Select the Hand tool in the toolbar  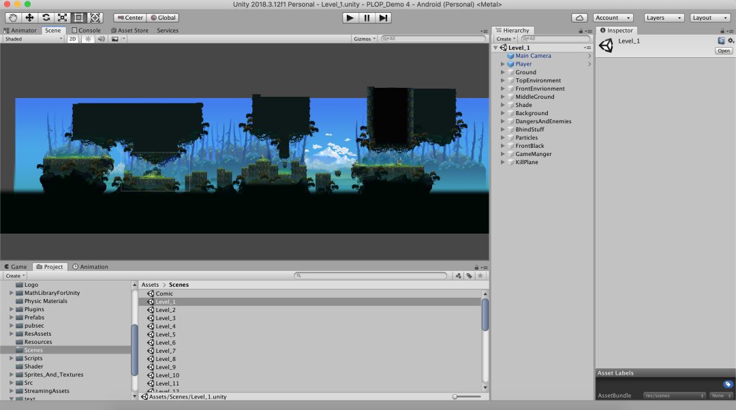point(13,18)
